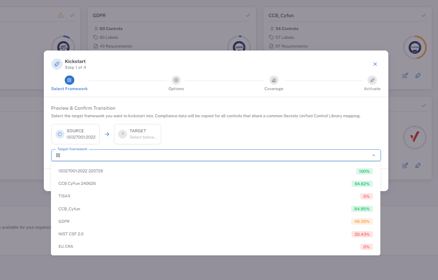
Task: Close the Kickstart dialog
Action: click(375, 64)
